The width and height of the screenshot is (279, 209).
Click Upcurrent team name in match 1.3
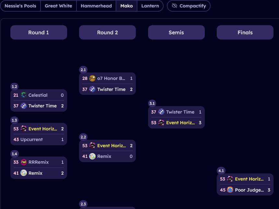click(31, 139)
